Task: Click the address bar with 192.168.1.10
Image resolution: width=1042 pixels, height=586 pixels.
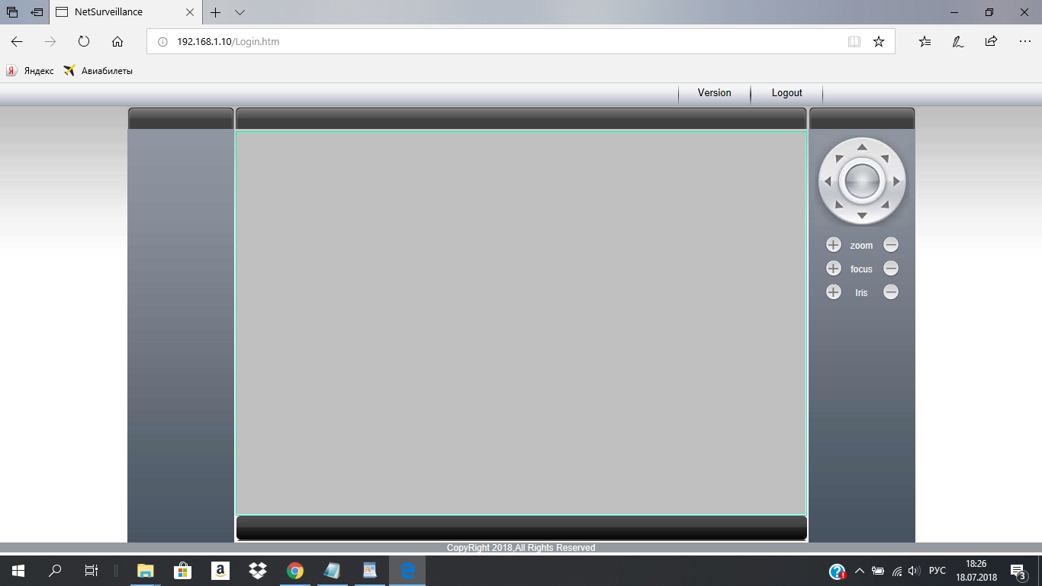Action: 496,42
